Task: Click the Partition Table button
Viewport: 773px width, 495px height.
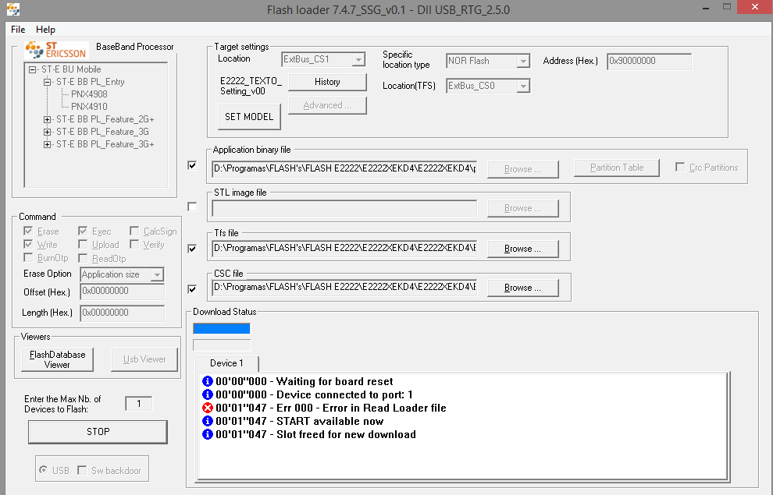Action: [x=617, y=168]
